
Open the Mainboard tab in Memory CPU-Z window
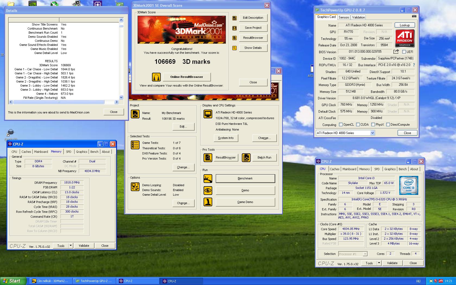(x=41, y=152)
